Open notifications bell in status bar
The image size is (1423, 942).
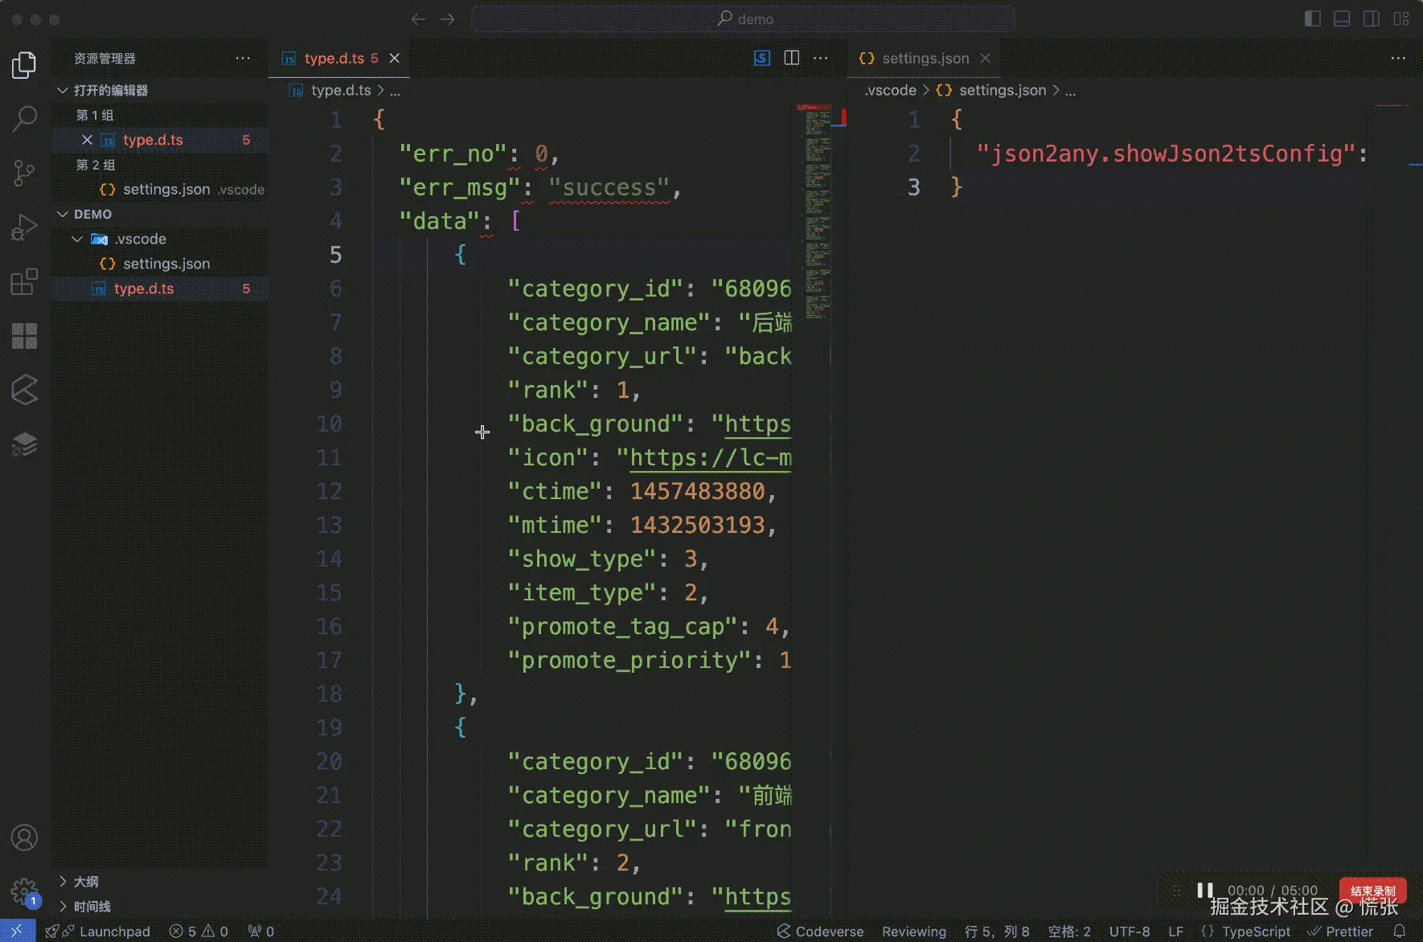1400,931
